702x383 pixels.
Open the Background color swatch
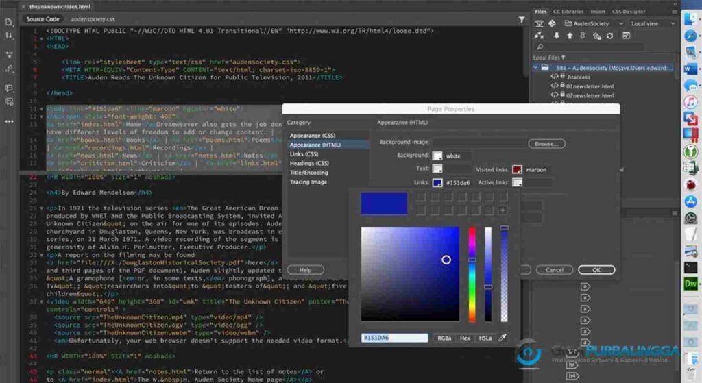pyautogui.click(x=437, y=156)
